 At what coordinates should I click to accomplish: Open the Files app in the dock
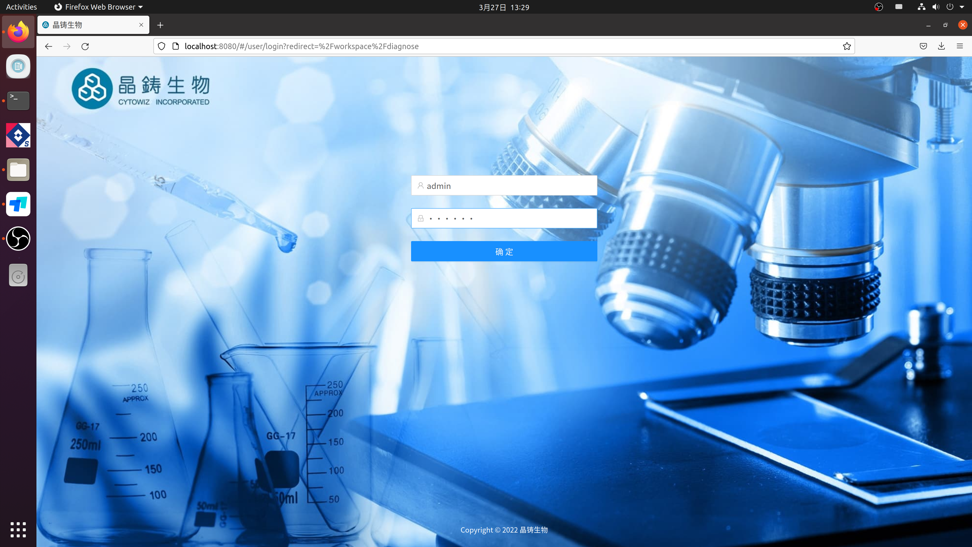point(18,170)
